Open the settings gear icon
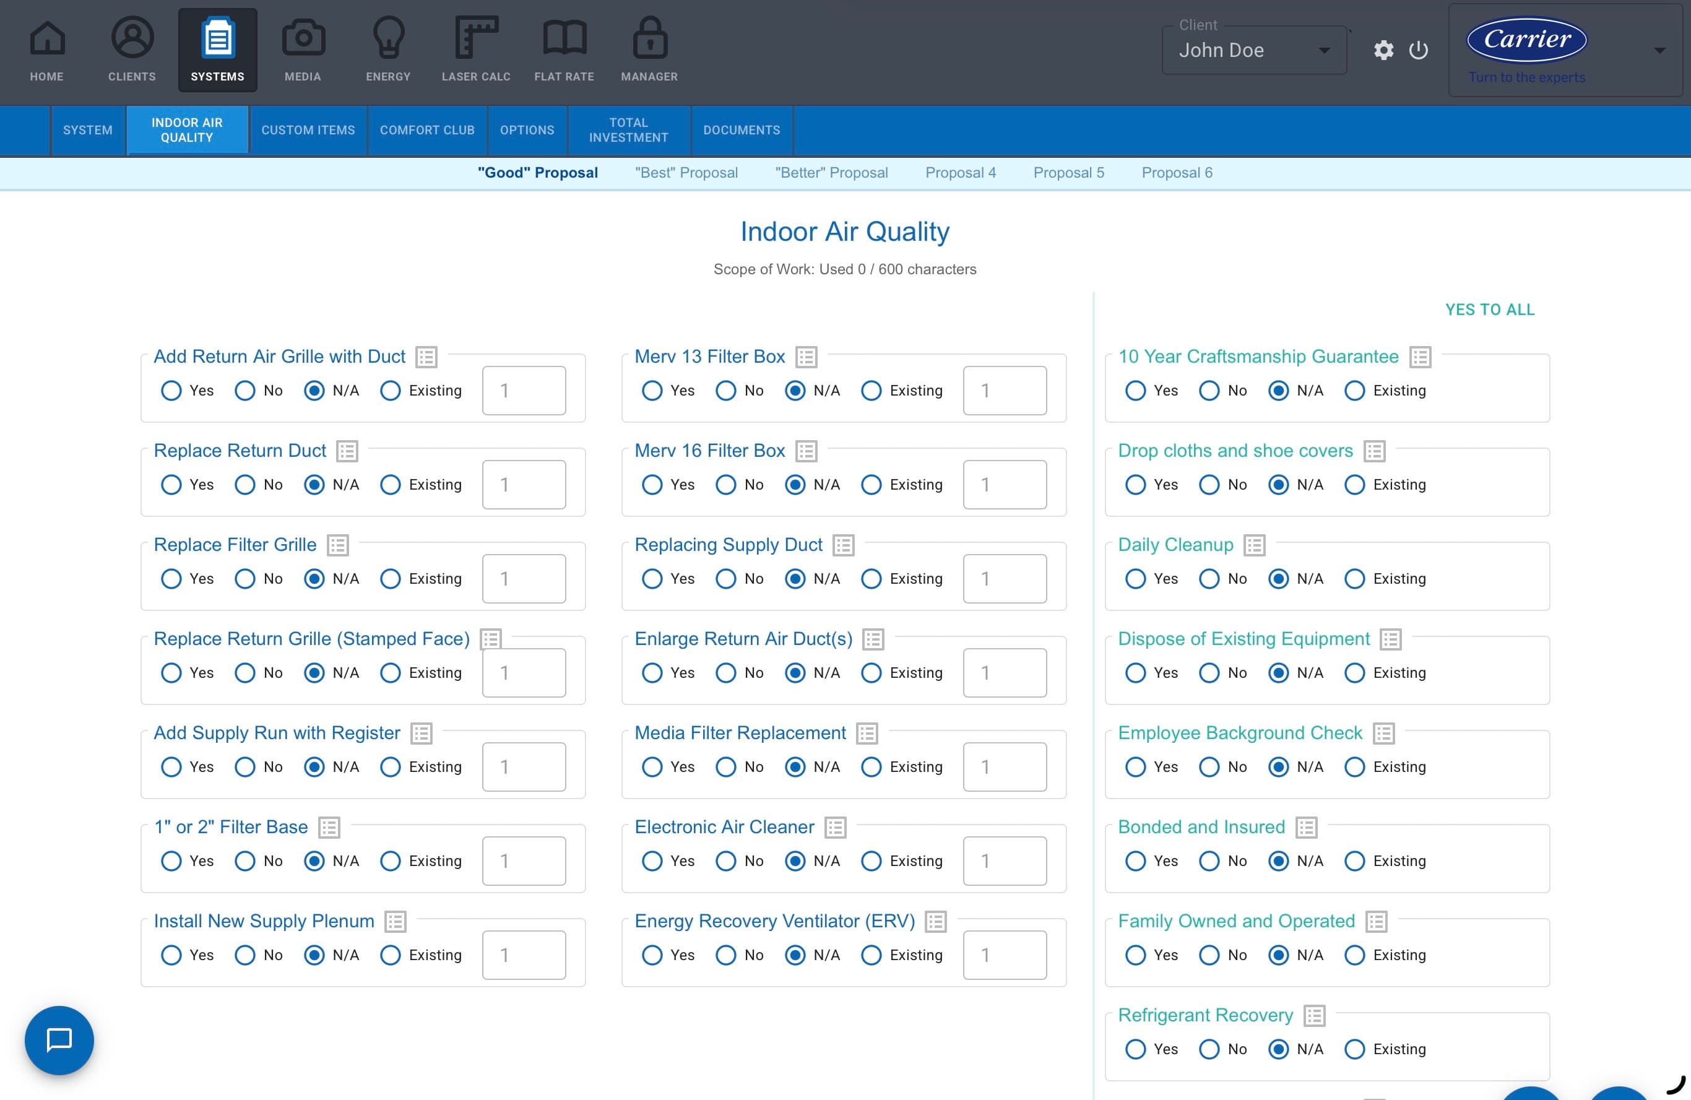Screen dimensions: 1691x1100 click(x=1383, y=51)
